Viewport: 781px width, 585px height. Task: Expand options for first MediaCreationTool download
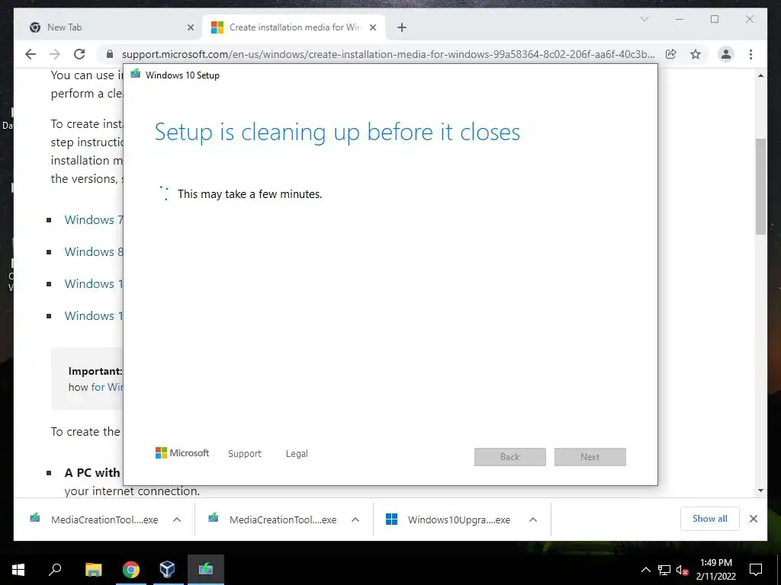tap(177, 519)
